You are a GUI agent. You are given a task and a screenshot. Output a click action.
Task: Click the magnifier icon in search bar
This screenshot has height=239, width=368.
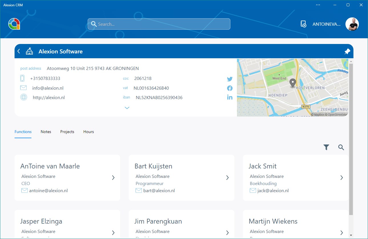click(94, 24)
